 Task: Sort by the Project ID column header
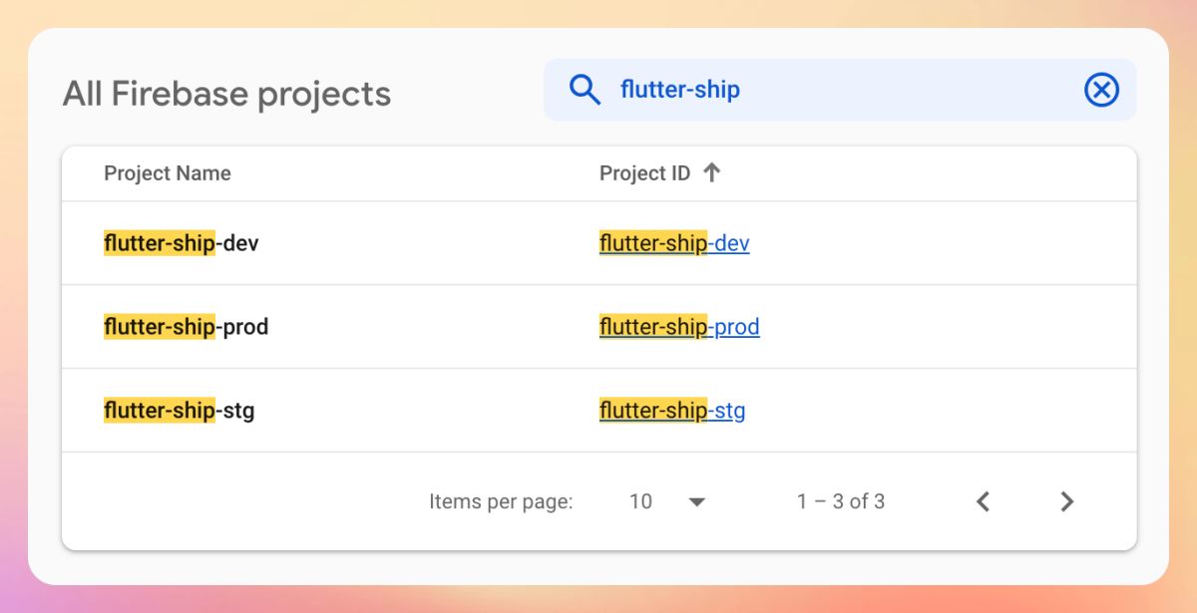click(x=644, y=173)
